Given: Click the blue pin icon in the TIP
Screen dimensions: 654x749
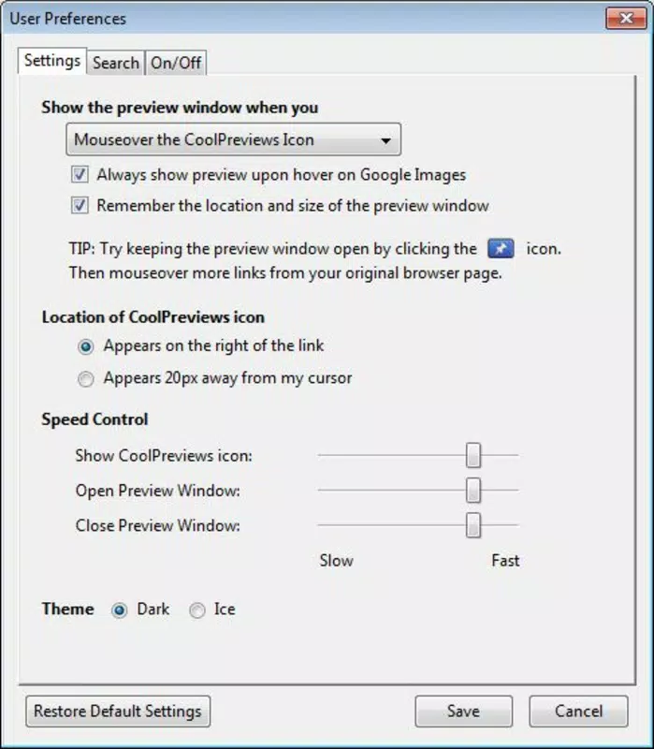Looking at the screenshot, I should coord(501,248).
